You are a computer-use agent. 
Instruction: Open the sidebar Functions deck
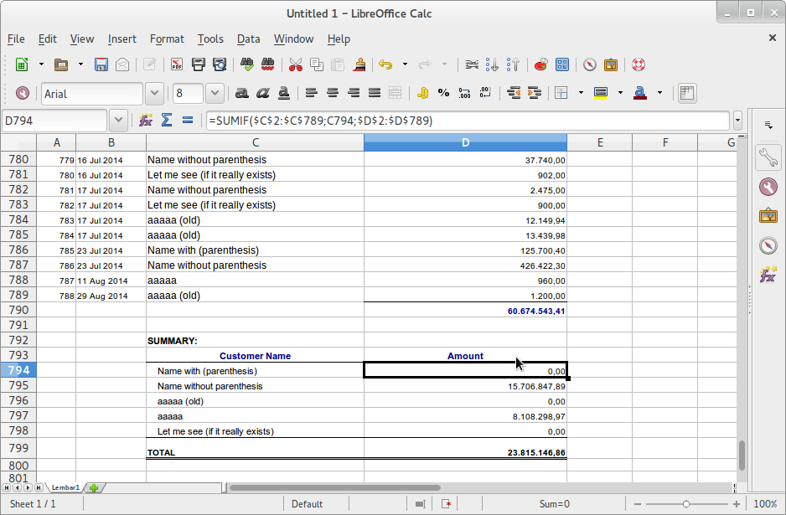tap(768, 275)
